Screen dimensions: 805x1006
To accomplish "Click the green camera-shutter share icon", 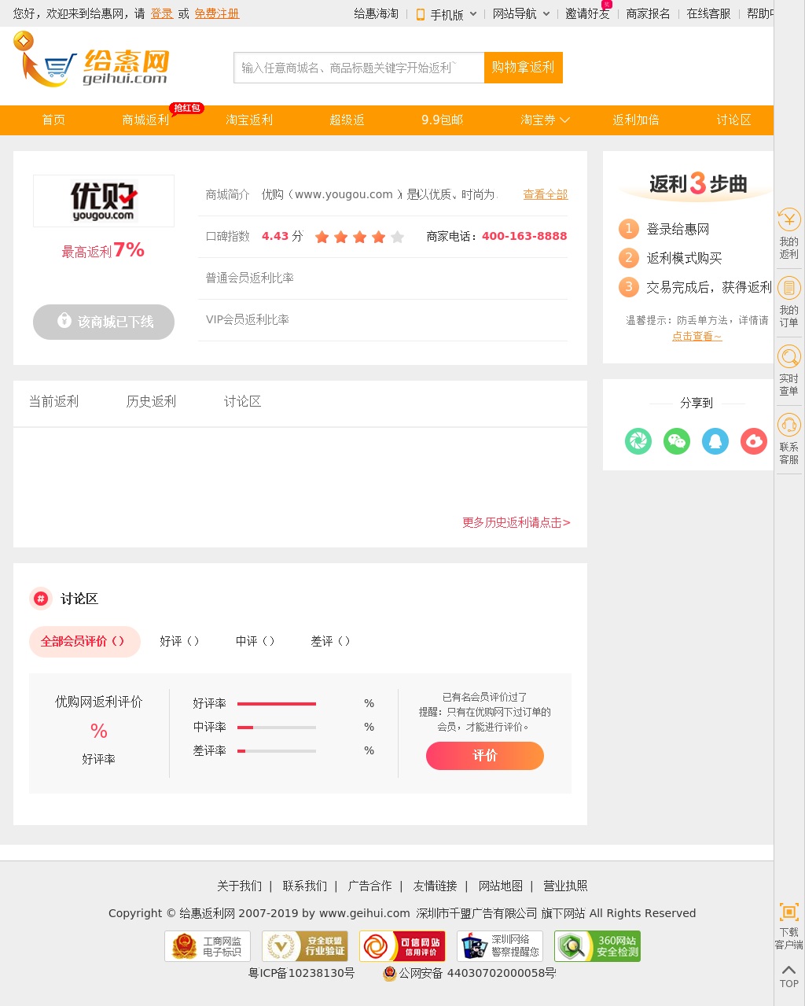I will point(638,441).
